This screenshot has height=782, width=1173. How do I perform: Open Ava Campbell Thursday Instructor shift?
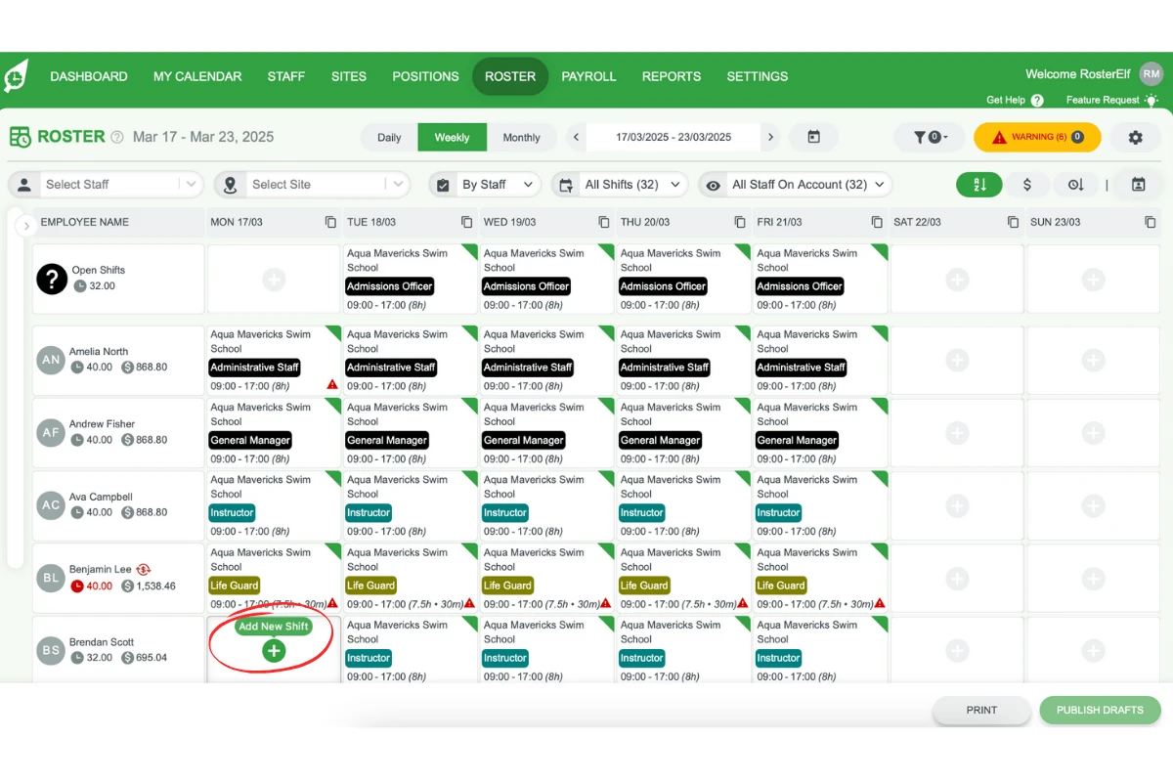click(683, 505)
